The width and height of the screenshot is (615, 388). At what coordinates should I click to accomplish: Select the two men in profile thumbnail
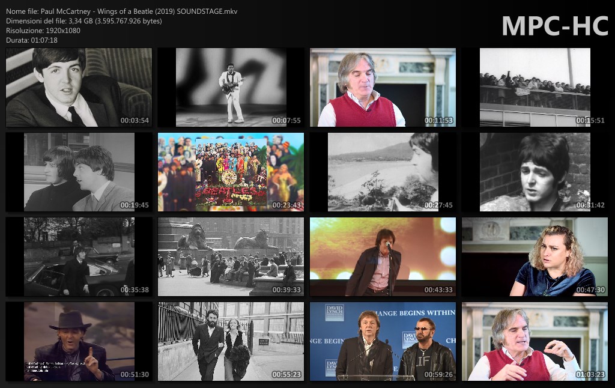pos(79,172)
